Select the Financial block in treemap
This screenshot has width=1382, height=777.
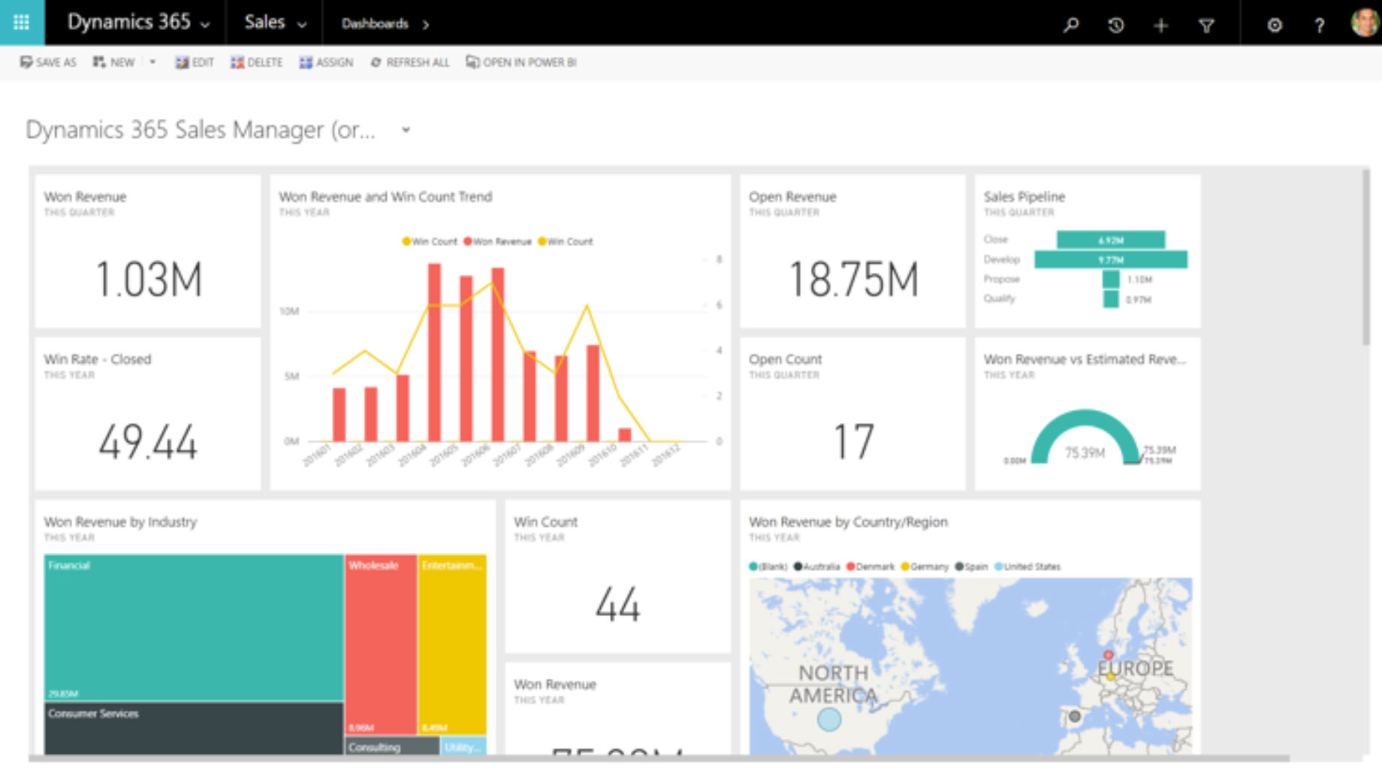tap(193, 627)
